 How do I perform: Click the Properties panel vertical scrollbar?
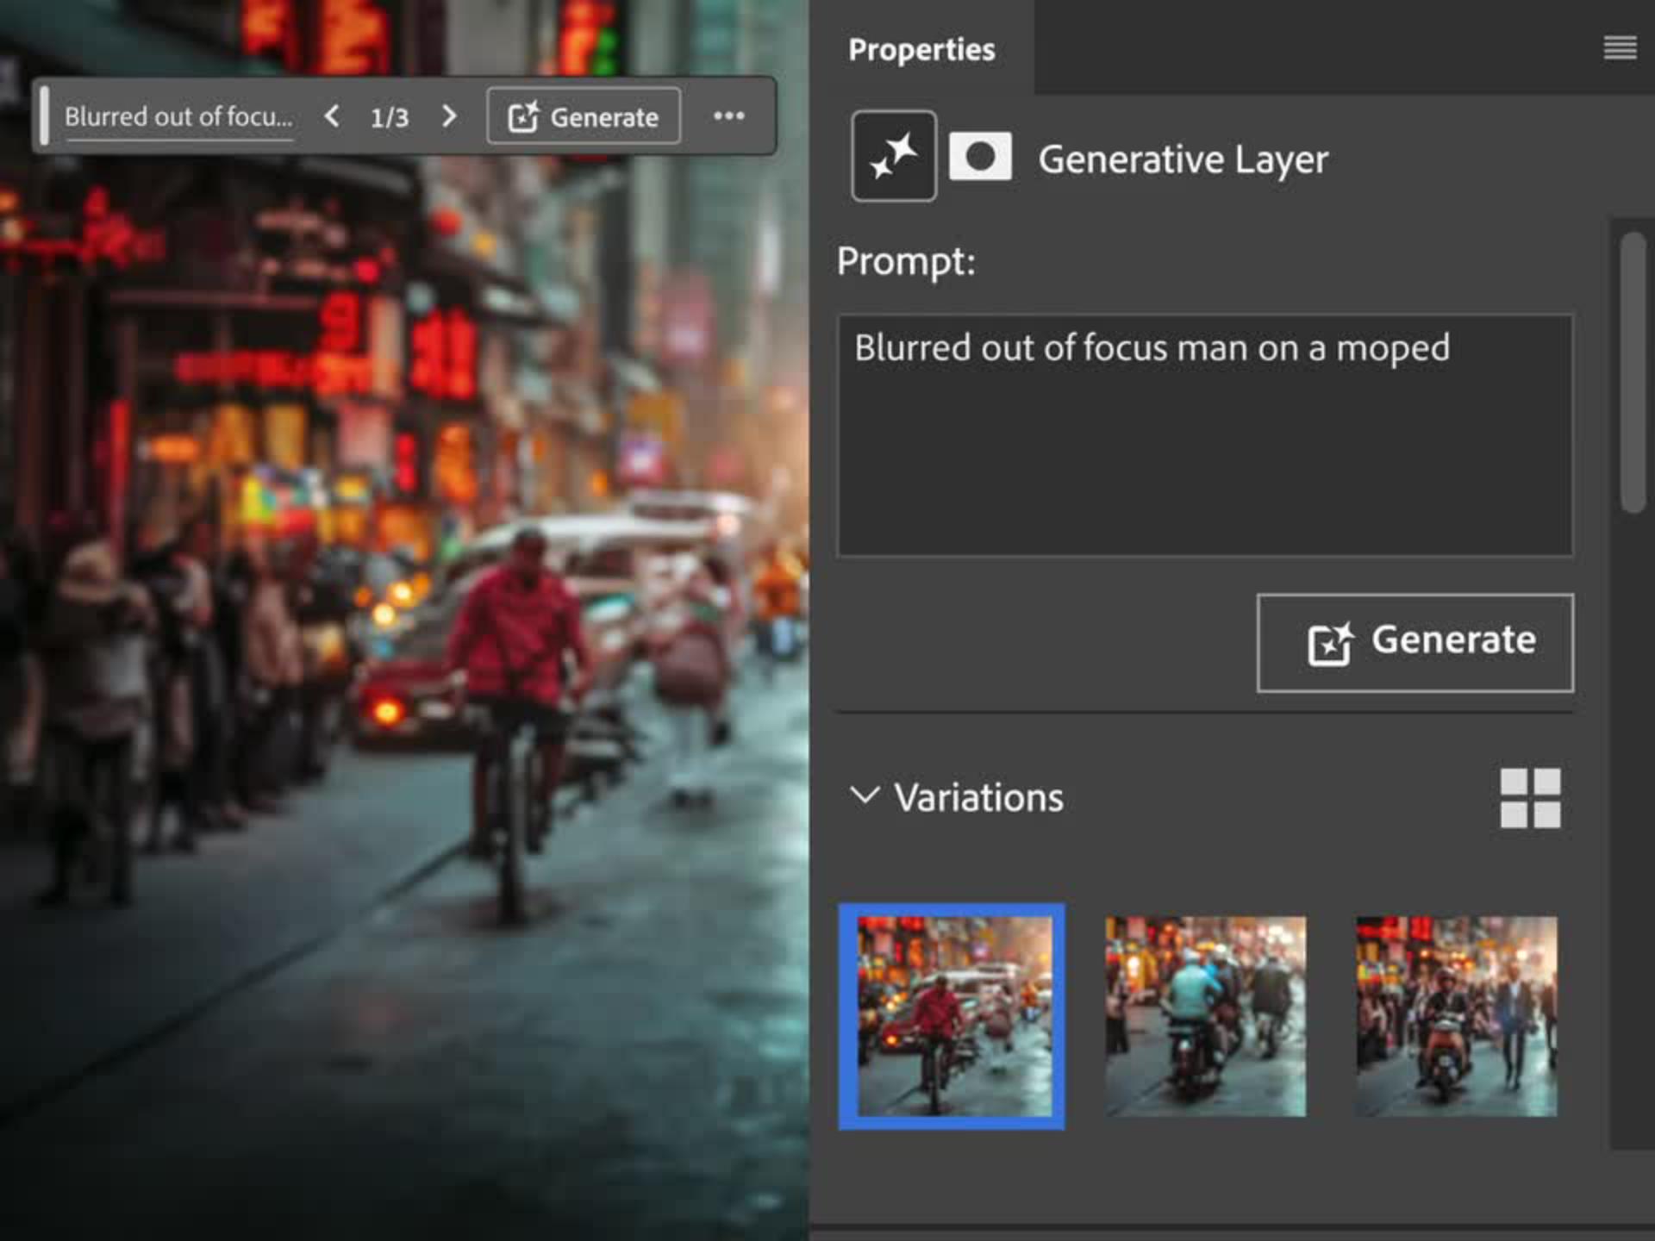(x=1632, y=372)
